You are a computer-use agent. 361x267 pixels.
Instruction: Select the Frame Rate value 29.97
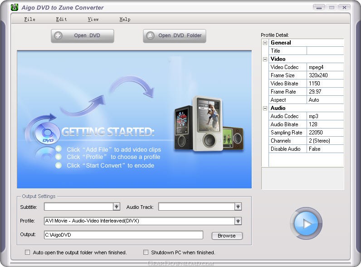tap(325, 92)
